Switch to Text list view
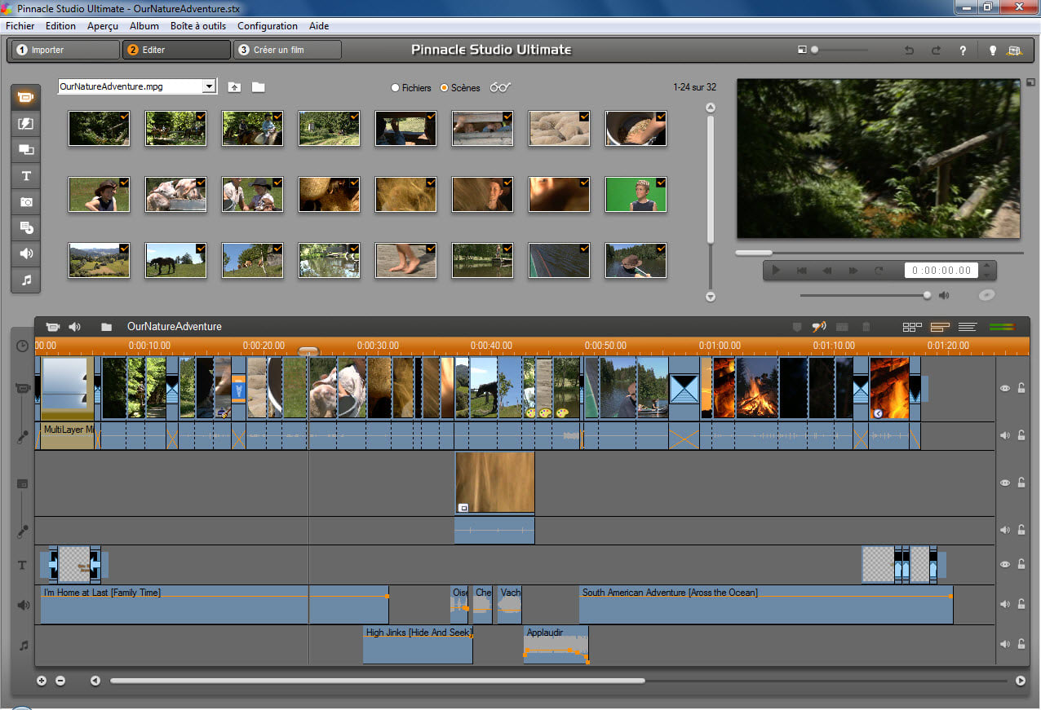The width and height of the screenshot is (1041, 710). coord(968,327)
